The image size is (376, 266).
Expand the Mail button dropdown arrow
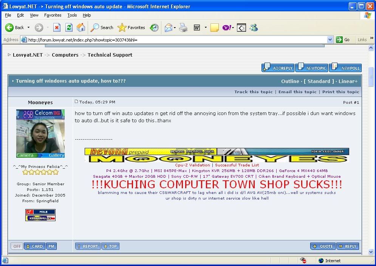click(x=174, y=28)
